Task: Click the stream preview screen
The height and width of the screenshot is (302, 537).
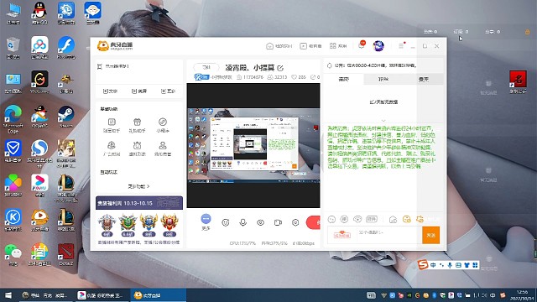Action: pos(253,145)
